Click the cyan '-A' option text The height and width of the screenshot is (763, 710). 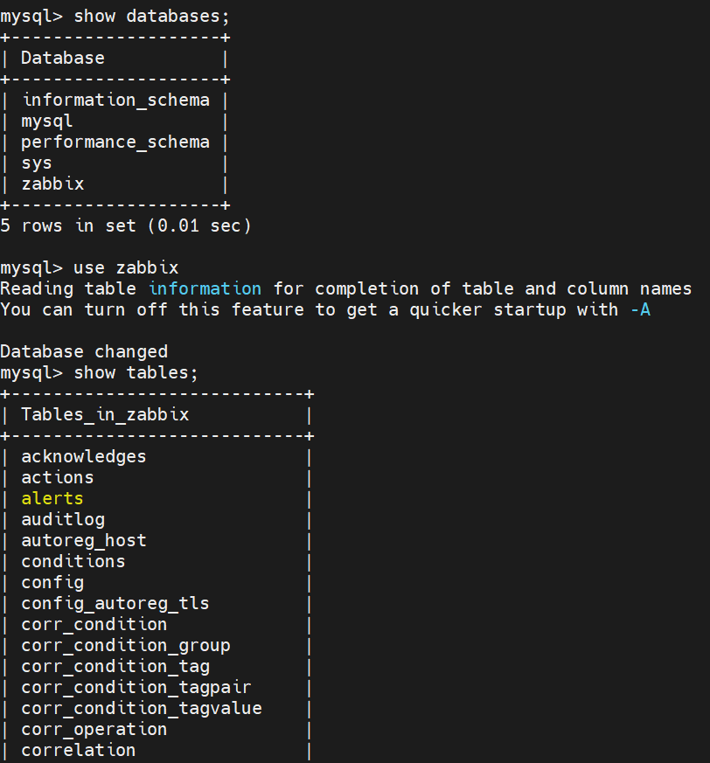[640, 309]
